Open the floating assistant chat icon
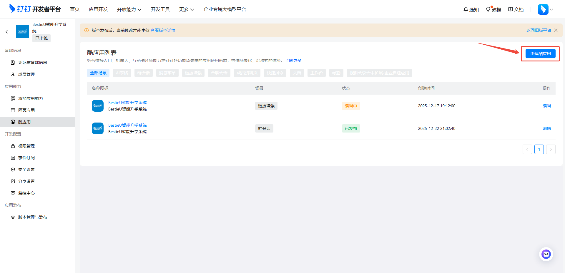This screenshot has height=273, width=565. click(546, 254)
